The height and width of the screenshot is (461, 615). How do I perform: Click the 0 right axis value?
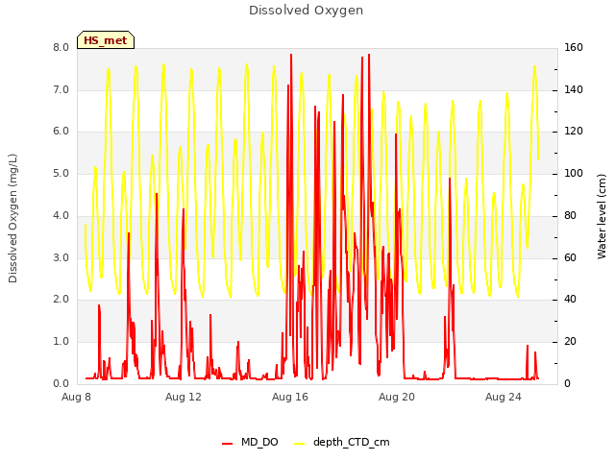click(567, 383)
